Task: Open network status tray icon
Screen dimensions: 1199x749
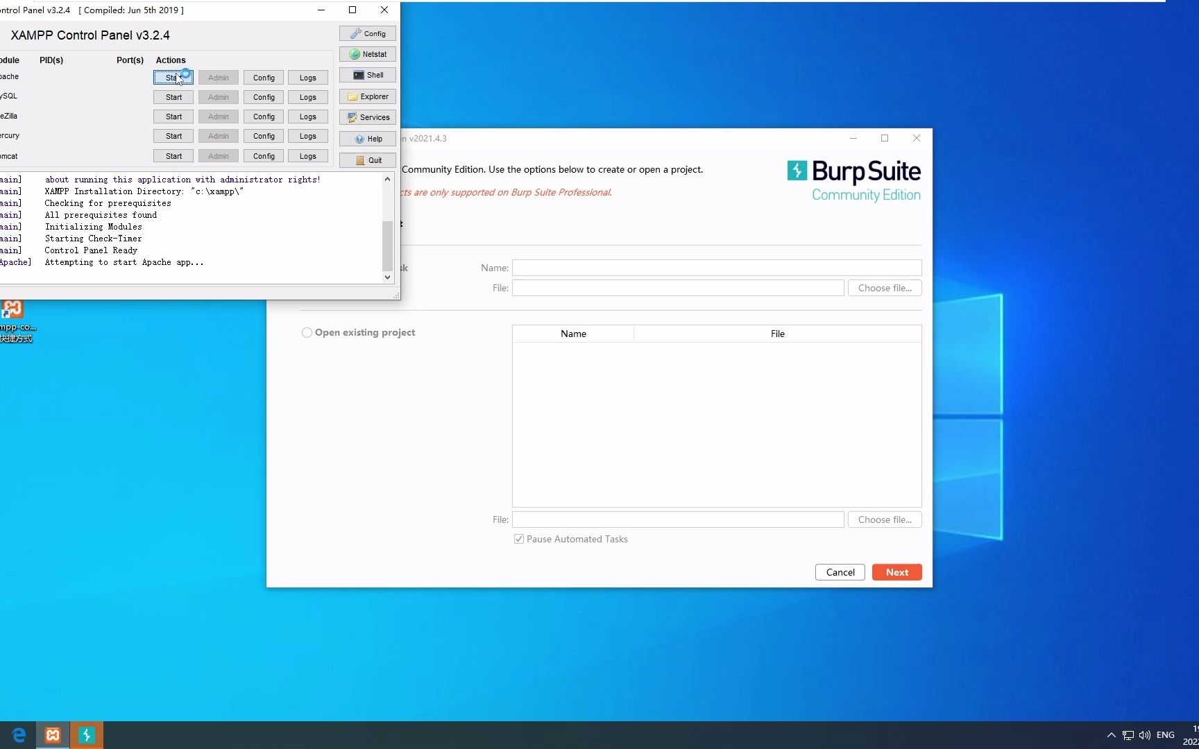Action: [x=1128, y=735]
